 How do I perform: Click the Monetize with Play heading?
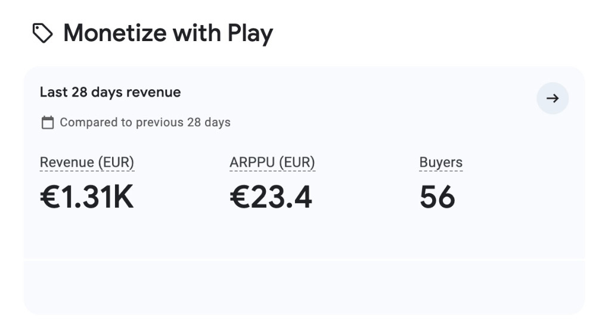click(168, 33)
